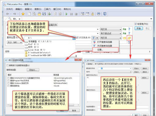
Task: Click the print toolbar icon
Action: [x=98, y=14]
